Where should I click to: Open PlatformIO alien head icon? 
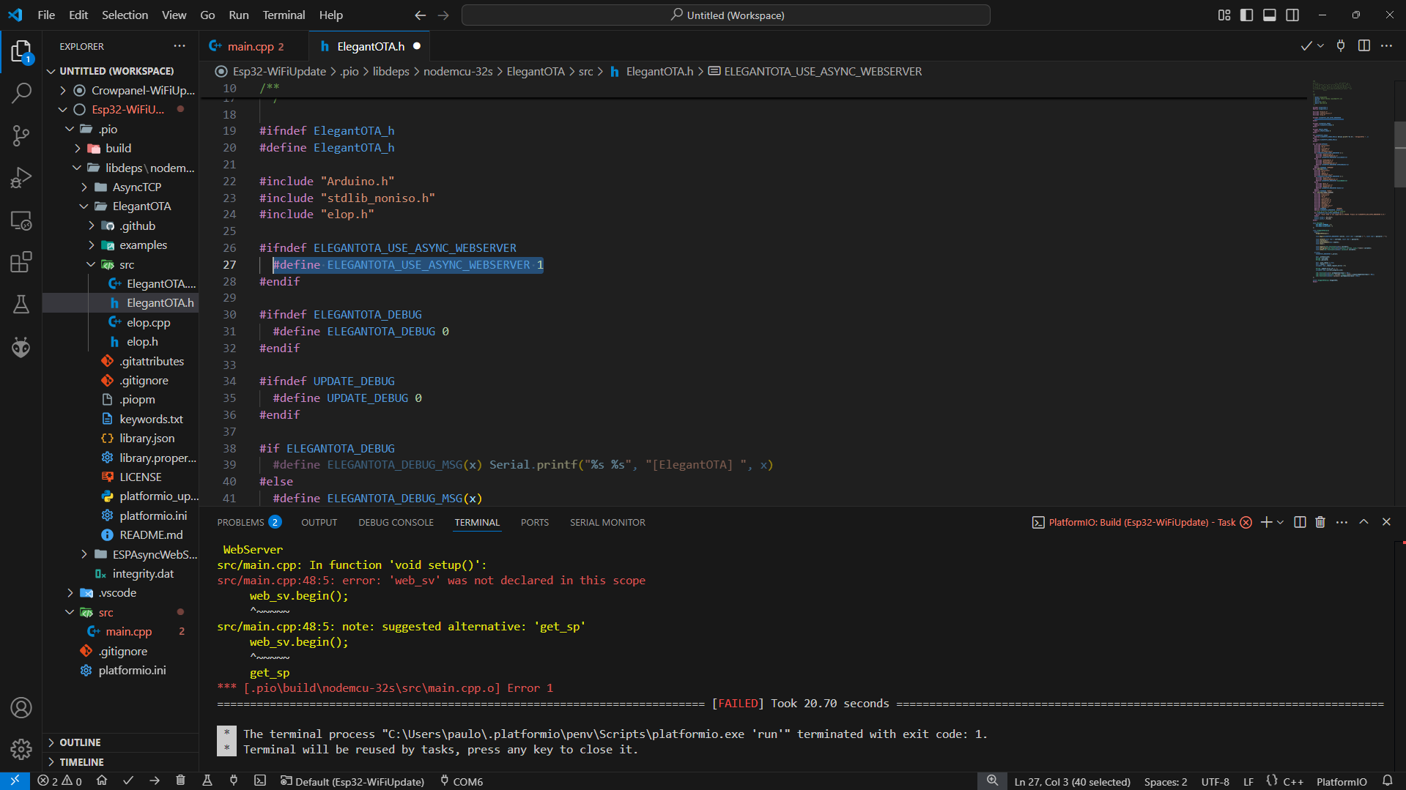pyautogui.click(x=21, y=347)
